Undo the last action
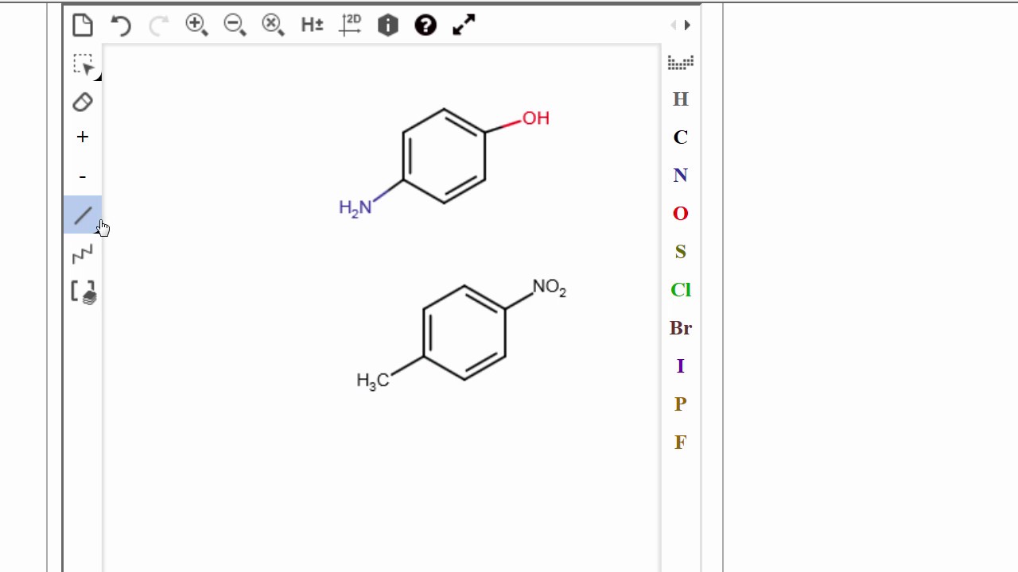 pos(120,25)
